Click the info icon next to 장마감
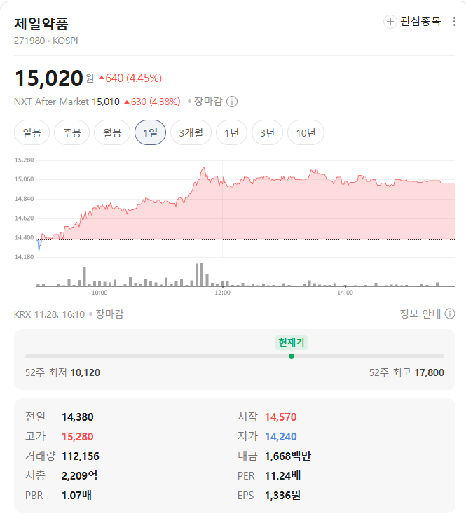The height and width of the screenshot is (516, 466). pyautogui.click(x=232, y=102)
